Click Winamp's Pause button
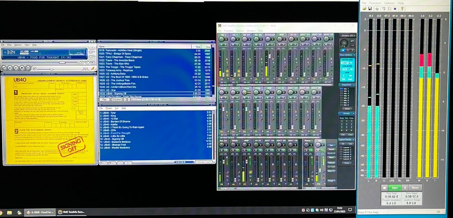Image resolution: width=453 pixels, height=218 pixels. point(16,68)
